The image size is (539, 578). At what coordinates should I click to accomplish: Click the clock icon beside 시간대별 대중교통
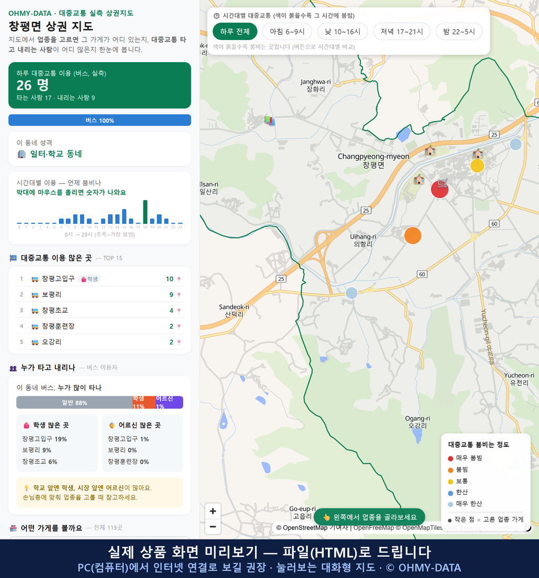coord(216,16)
